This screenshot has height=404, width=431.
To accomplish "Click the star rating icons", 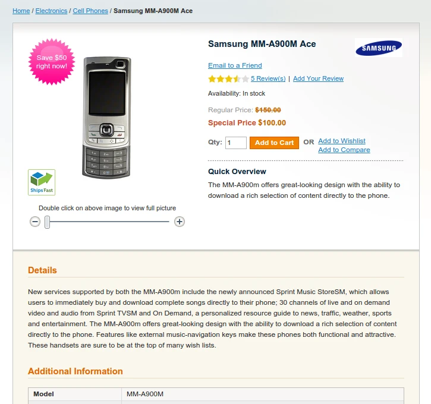I will (228, 79).
